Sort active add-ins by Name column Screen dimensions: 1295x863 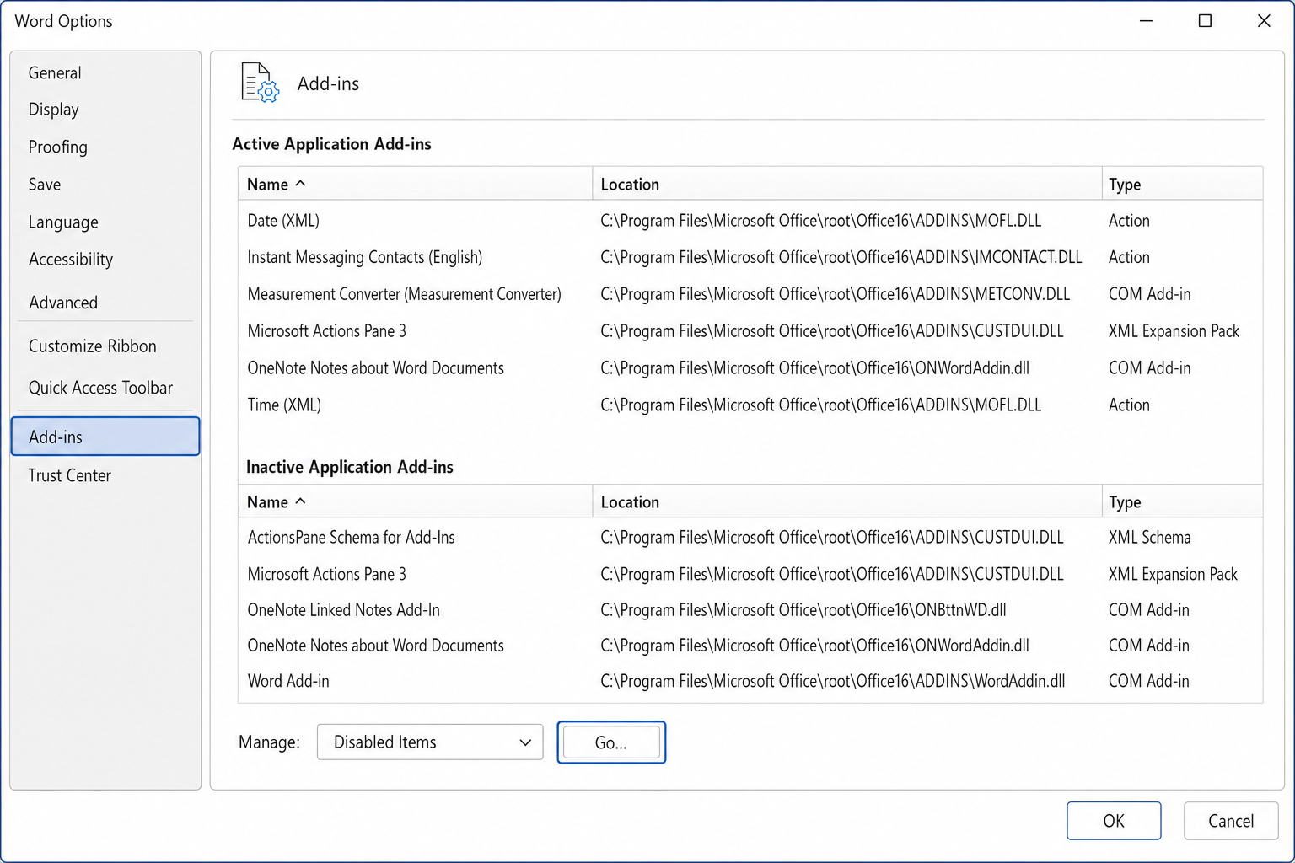[416, 184]
